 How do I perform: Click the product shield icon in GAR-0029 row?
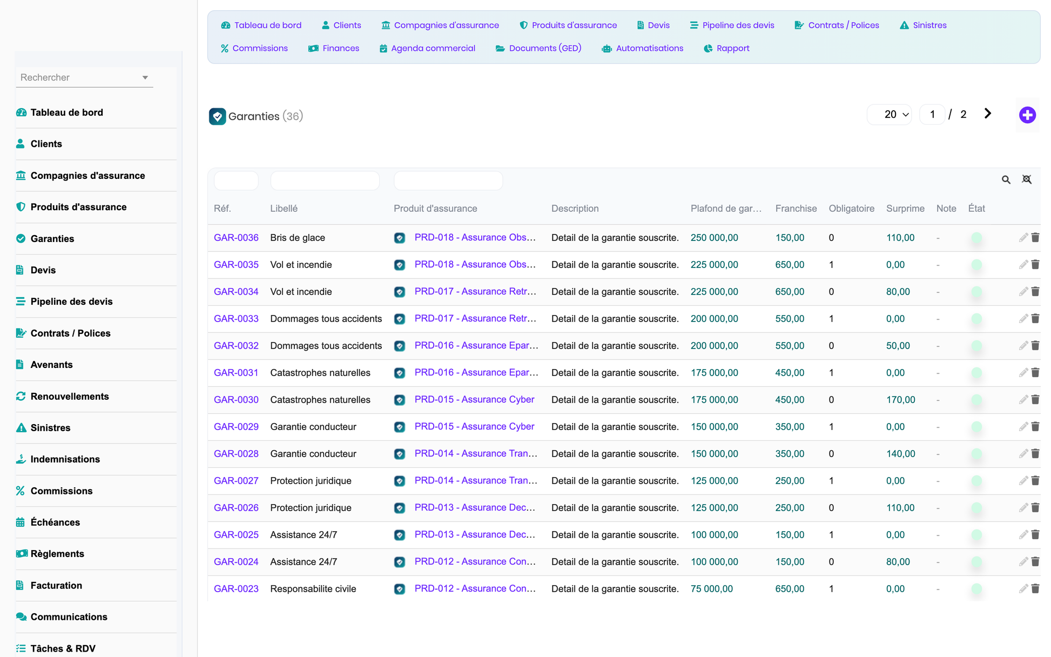coord(400,427)
